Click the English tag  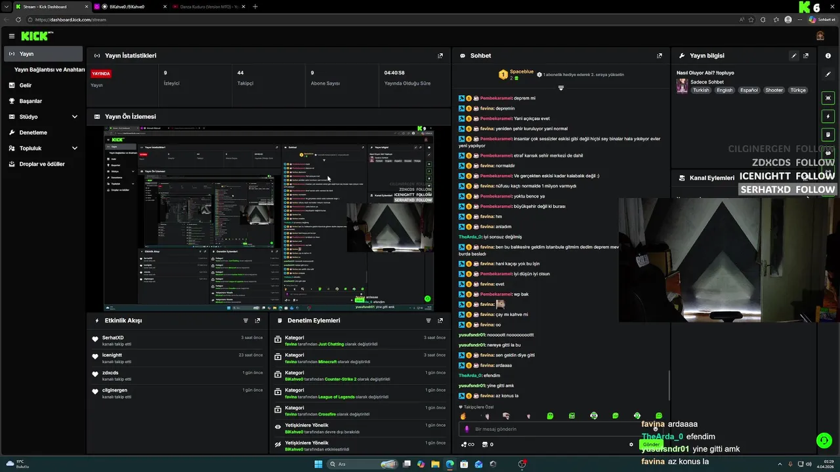click(724, 90)
